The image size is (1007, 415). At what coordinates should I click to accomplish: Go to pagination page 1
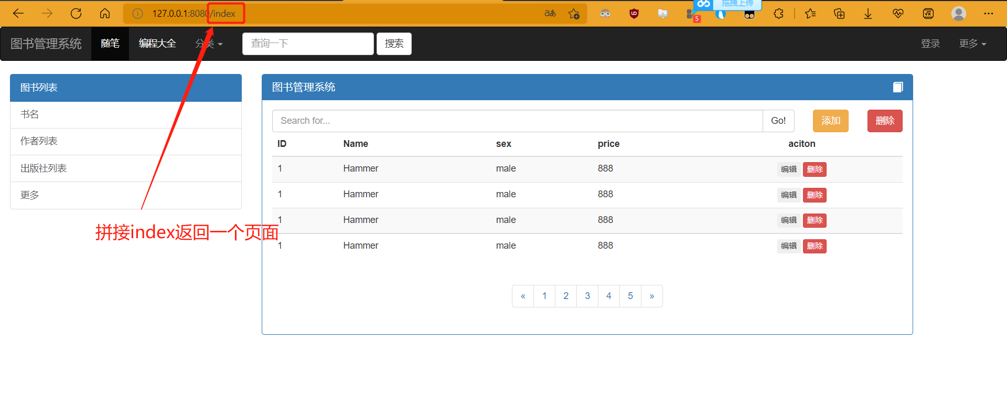(544, 296)
